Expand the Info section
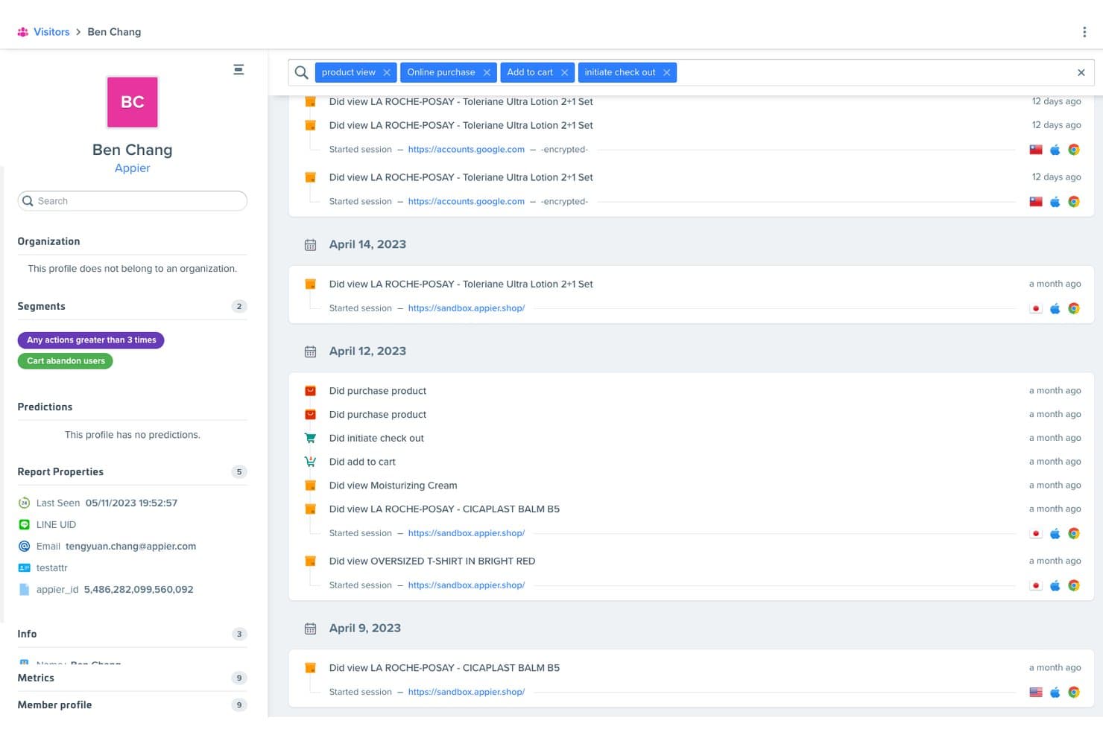 click(x=132, y=634)
